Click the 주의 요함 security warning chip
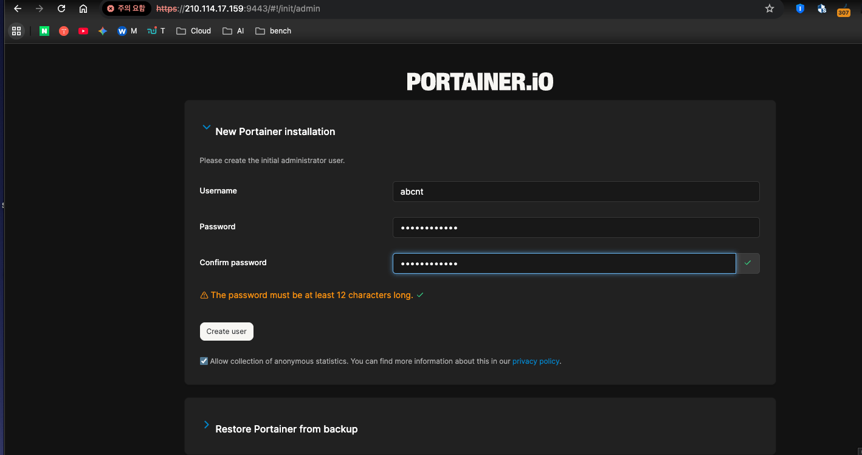The image size is (862, 455). [126, 9]
